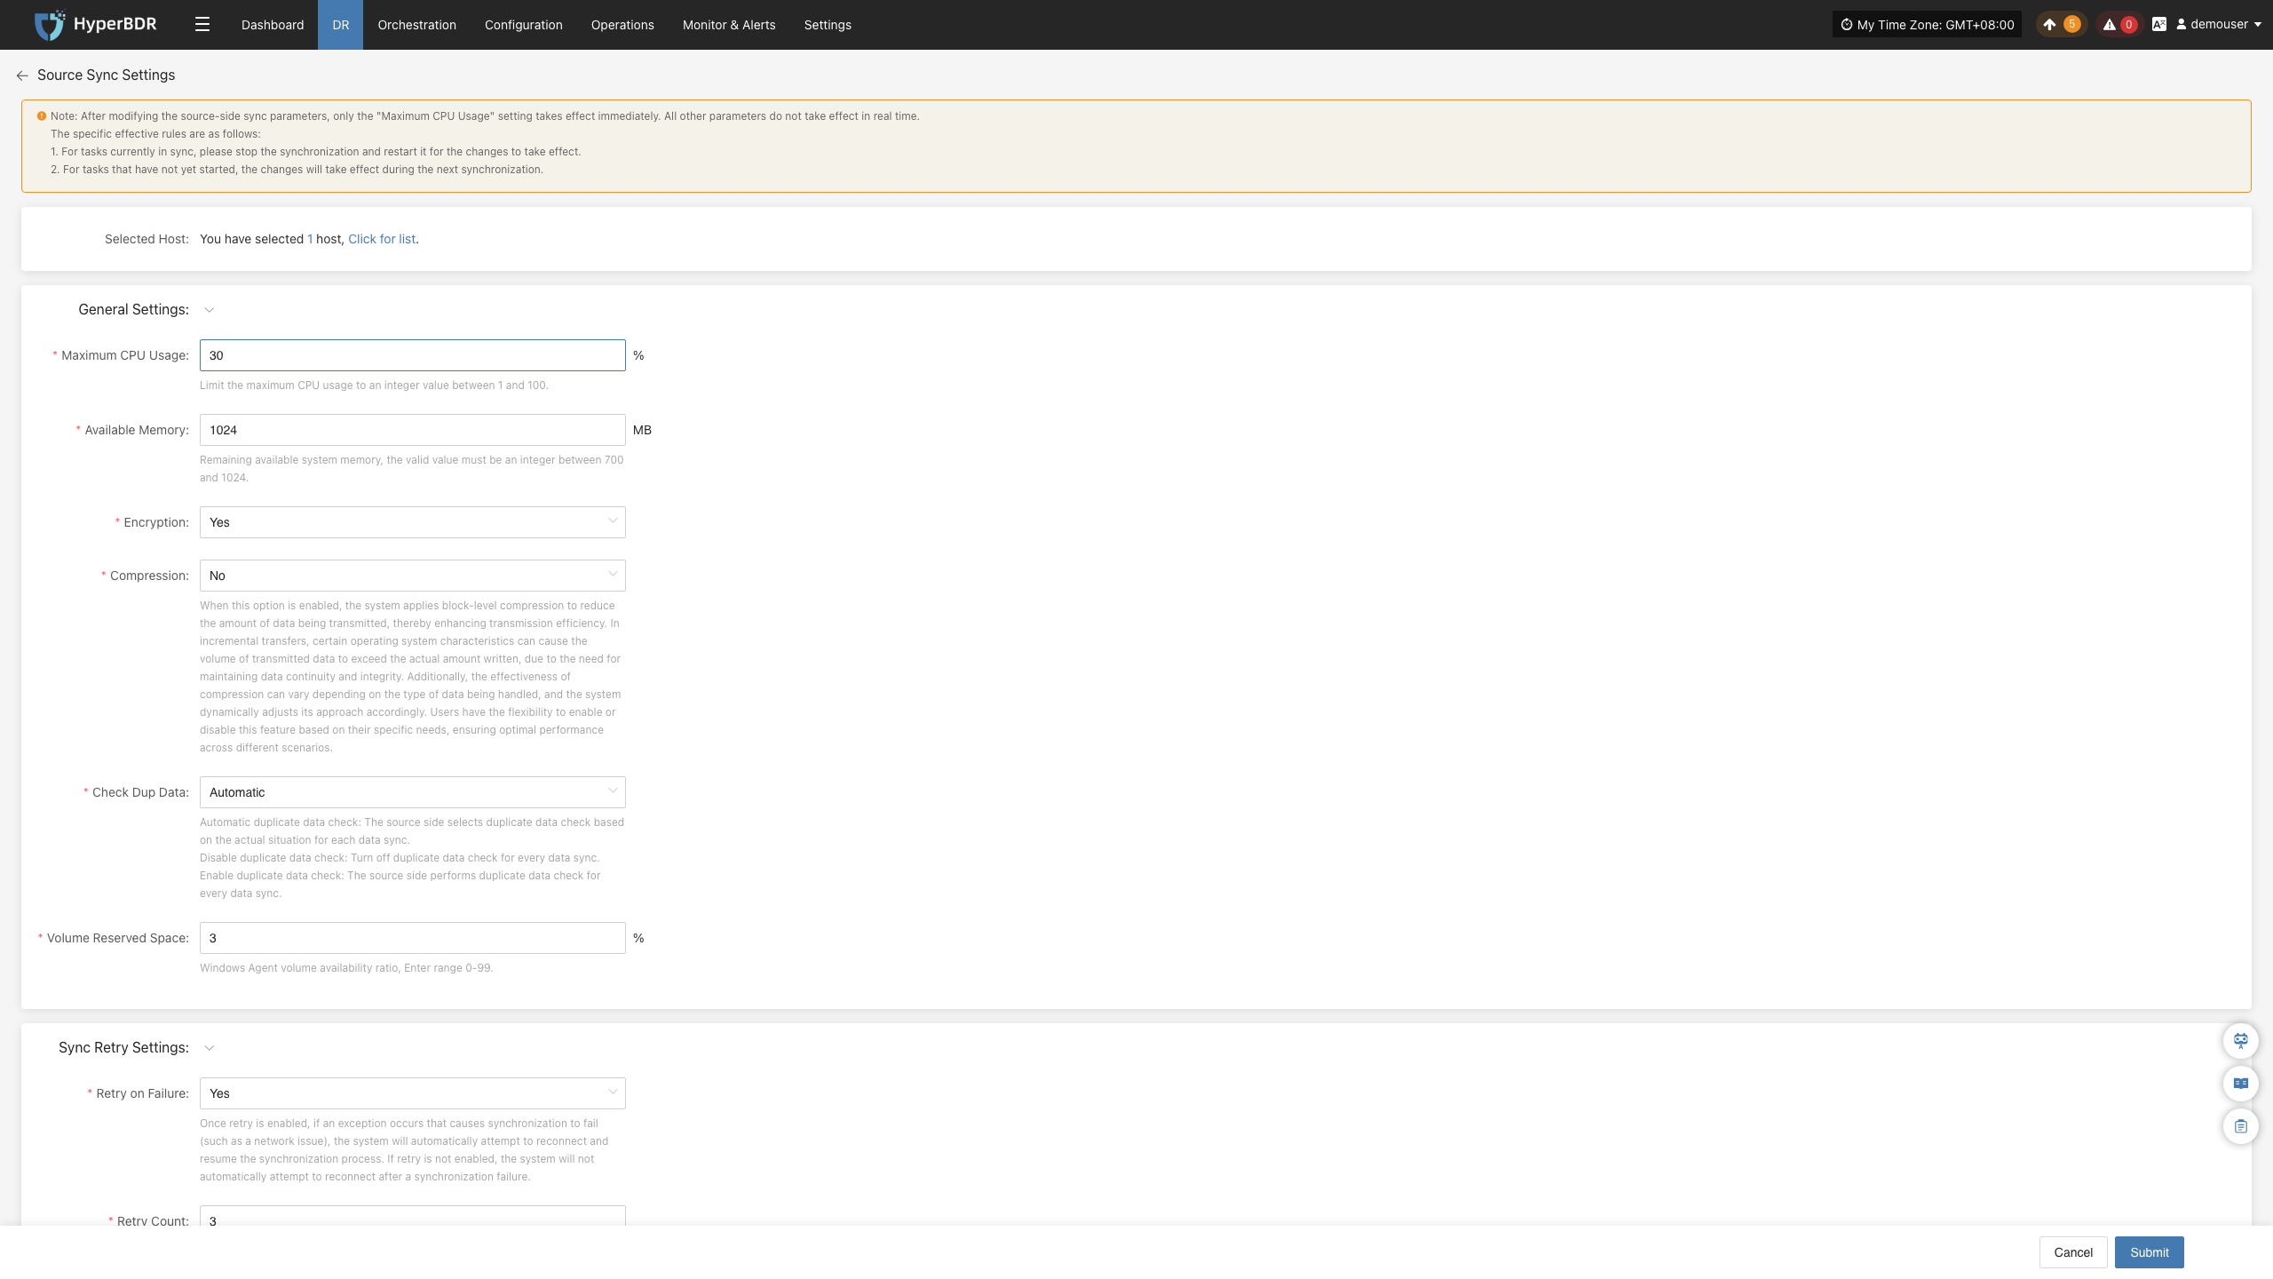Open the Compression dropdown
This screenshot has width=2273, height=1279.
413,576
